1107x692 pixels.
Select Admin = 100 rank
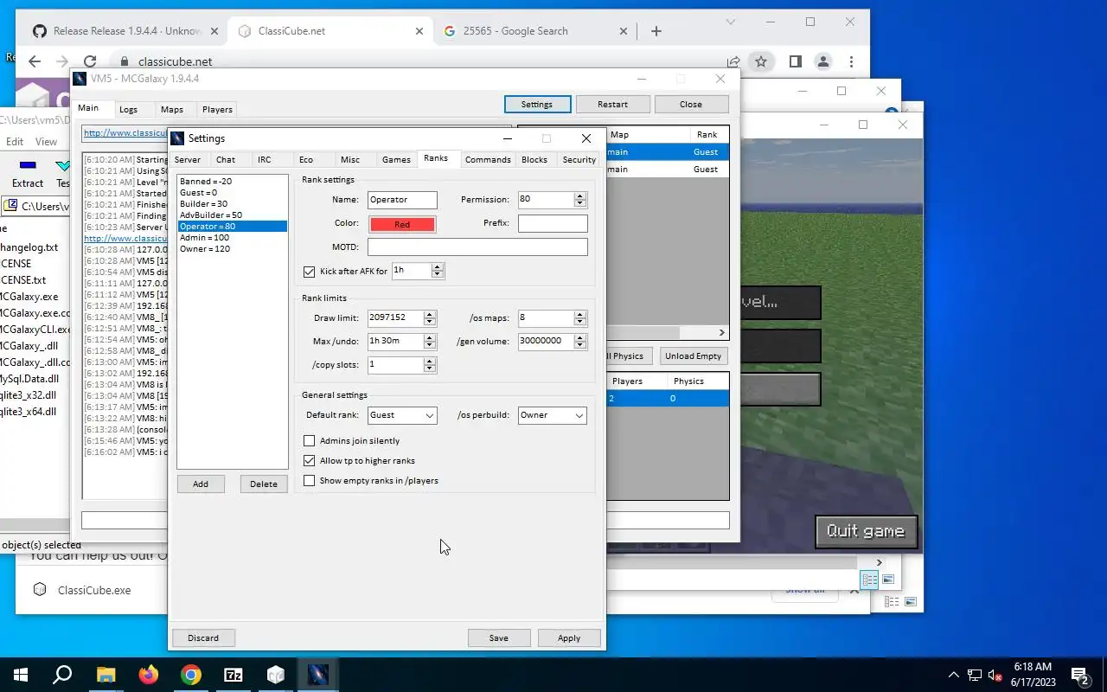tap(232, 238)
